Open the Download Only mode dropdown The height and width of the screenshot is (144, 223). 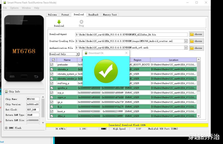(x=65, y=54)
